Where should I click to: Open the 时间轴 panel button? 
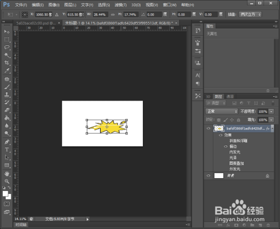point(21,225)
